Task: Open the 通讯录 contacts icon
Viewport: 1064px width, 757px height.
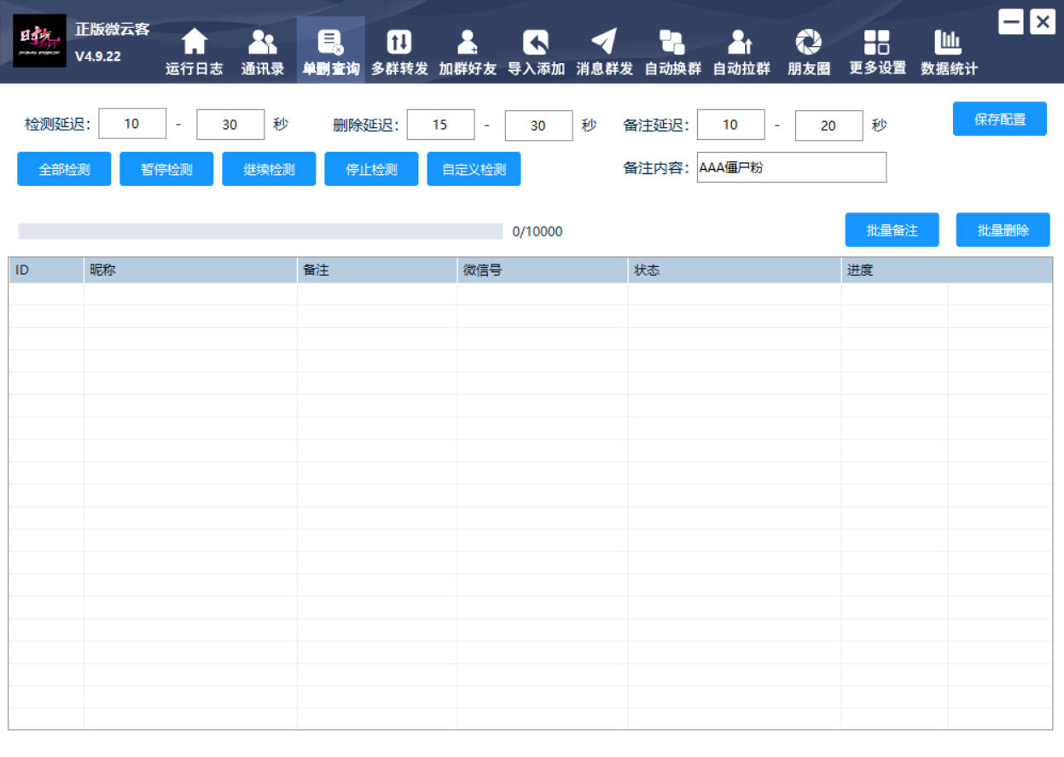Action: tap(263, 42)
